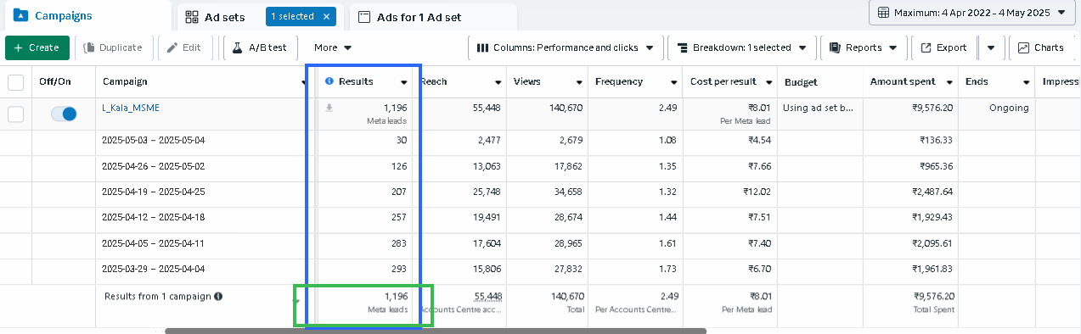Click the Results column info icon
1081x334 pixels.
click(329, 81)
